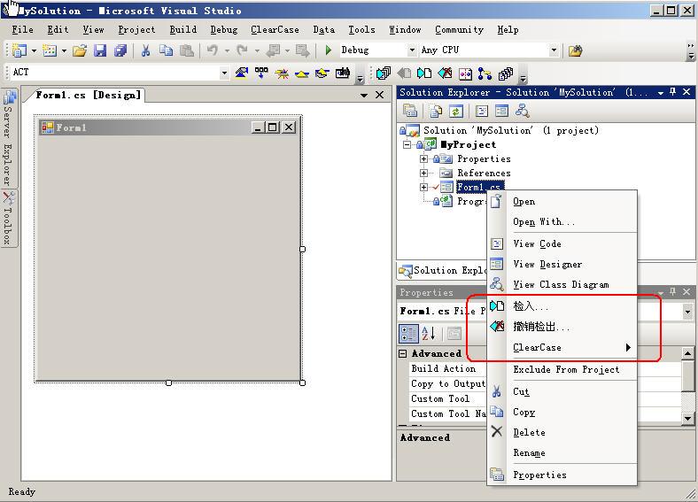Open the Debug configuration dropdown
This screenshot has width=698, height=502.
412,50
